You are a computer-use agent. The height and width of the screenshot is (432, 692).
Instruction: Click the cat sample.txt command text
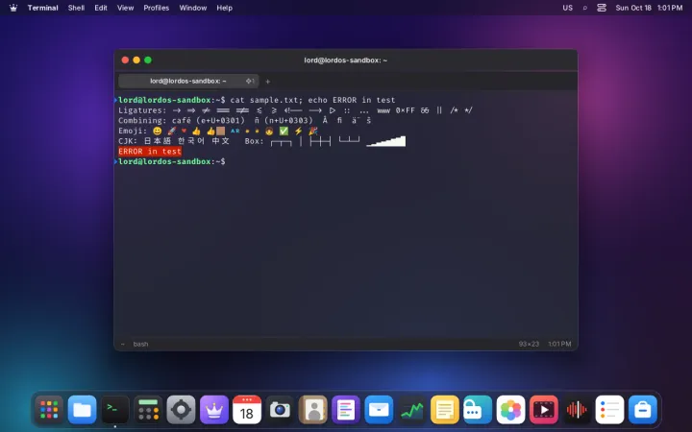(264, 100)
